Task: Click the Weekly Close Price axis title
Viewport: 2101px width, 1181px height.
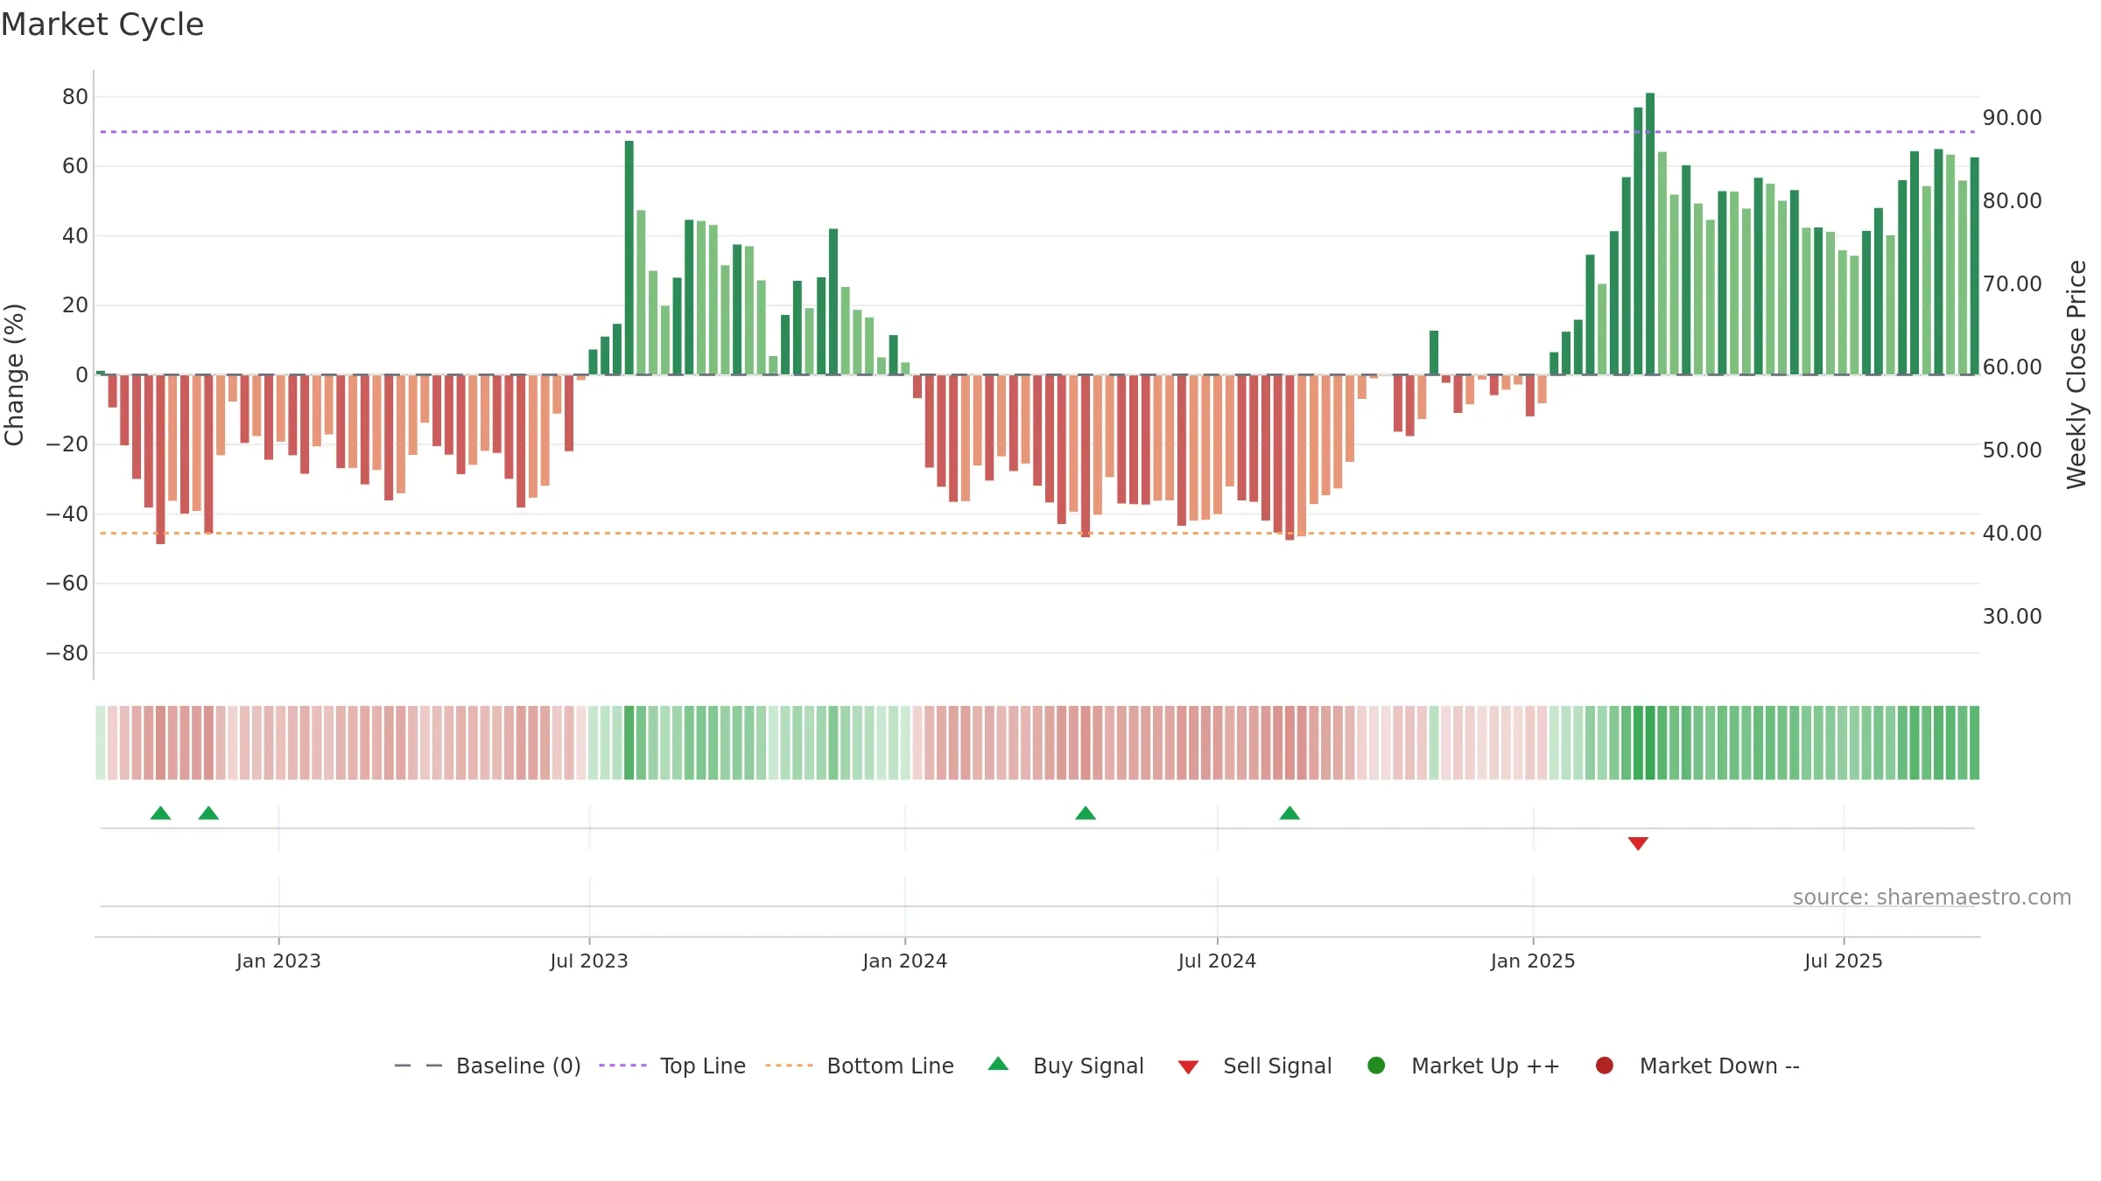Action: coord(2076,374)
